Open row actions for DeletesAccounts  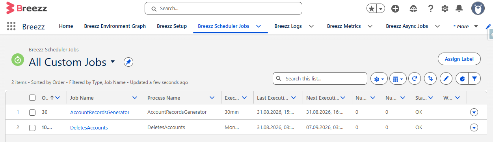(x=474, y=127)
